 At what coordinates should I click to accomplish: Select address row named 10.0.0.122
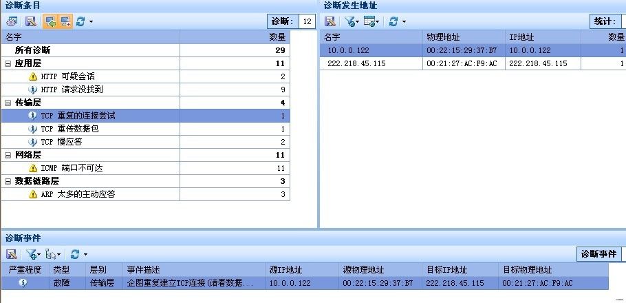click(473, 50)
